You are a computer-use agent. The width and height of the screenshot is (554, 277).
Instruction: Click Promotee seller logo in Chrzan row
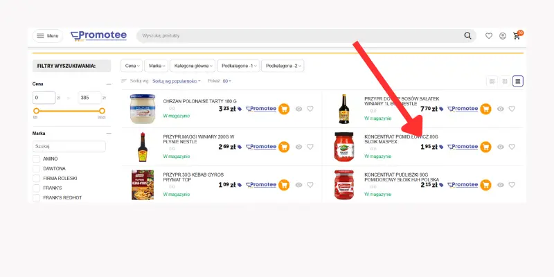click(261, 109)
